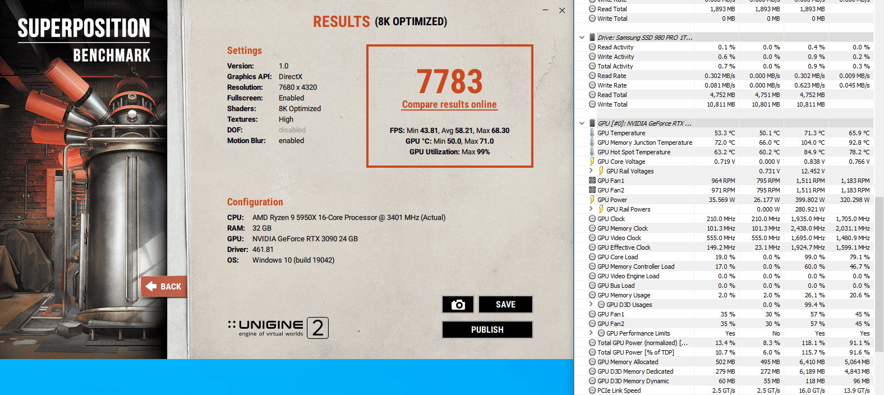Select the drive Write Rate row label
884x395 pixels.
(x=612, y=85)
